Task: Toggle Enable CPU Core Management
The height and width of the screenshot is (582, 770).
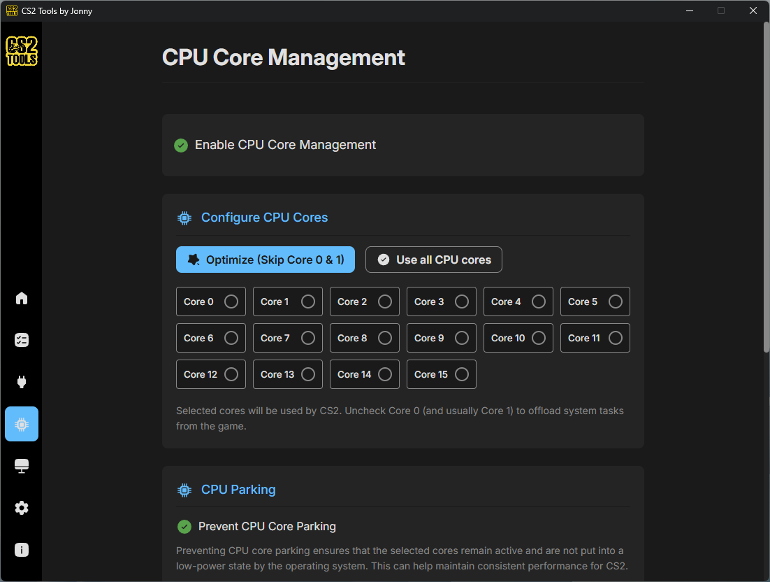Action: pyautogui.click(x=181, y=145)
